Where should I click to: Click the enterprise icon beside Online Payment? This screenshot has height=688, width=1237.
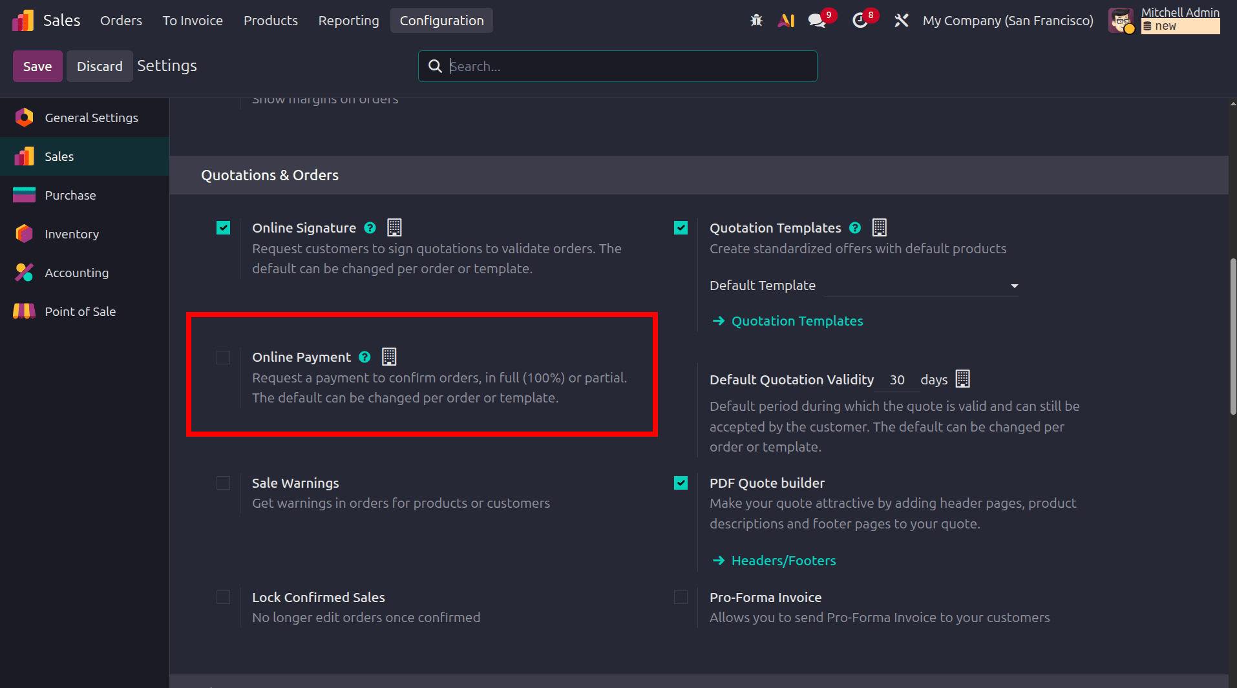(388, 356)
